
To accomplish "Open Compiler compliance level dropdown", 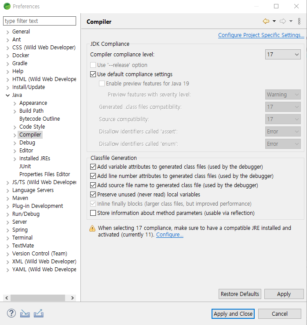I will 283,54.
